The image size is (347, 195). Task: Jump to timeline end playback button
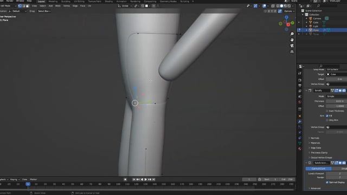coord(153,179)
